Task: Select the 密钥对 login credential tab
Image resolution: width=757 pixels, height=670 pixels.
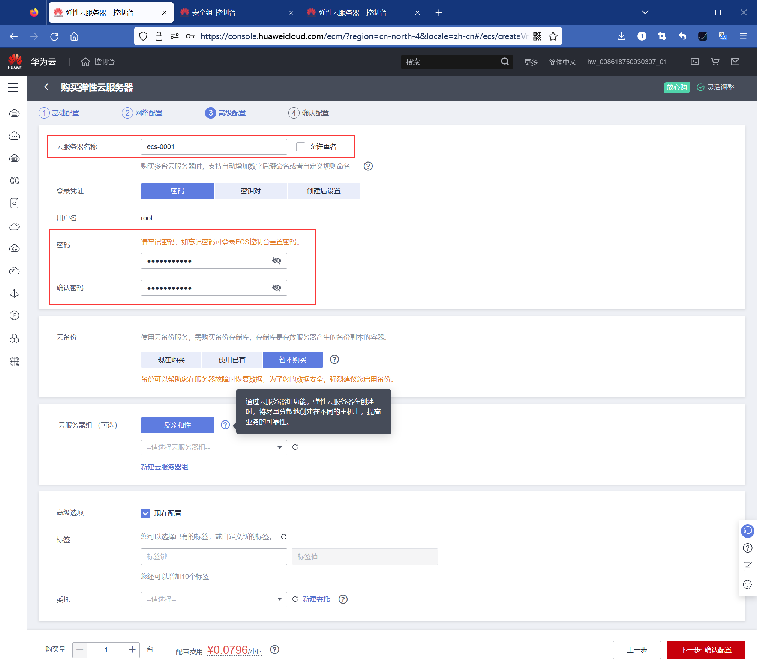Action: 250,191
